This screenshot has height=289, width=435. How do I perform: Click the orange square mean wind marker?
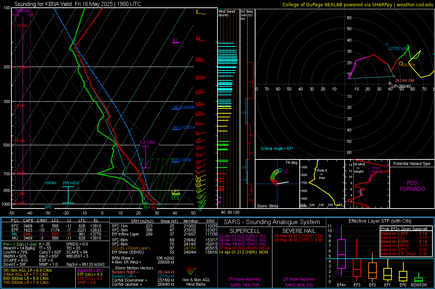point(401,63)
